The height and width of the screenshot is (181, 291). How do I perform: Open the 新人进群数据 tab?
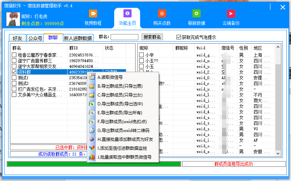(x=78, y=38)
